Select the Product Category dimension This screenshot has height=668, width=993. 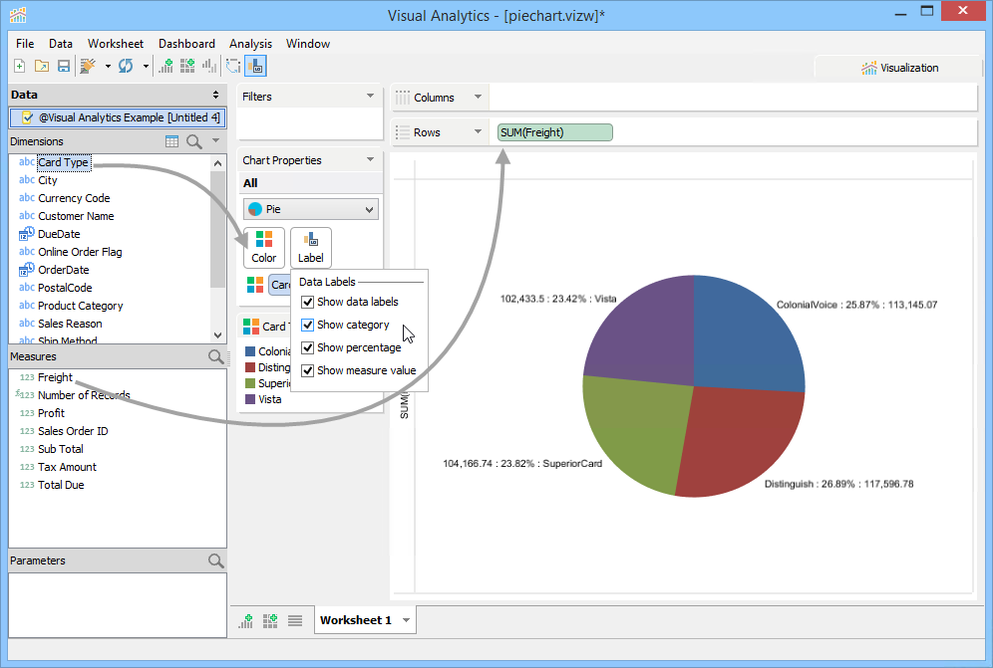point(81,306)
